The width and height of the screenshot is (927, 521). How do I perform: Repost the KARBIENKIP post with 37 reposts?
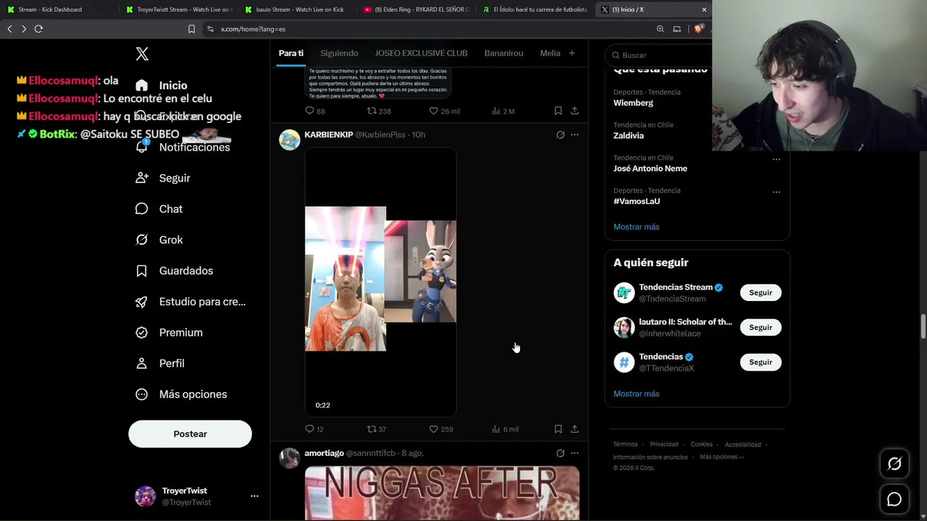[377, 429]
